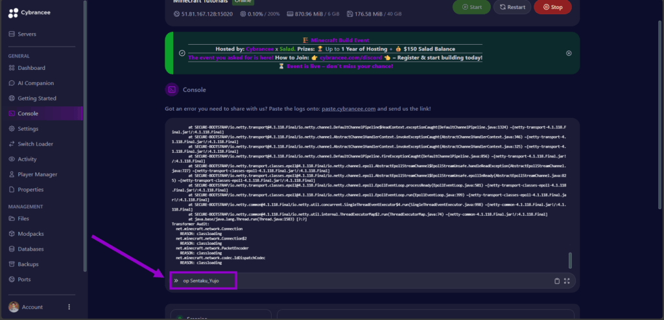Click the Backups archive icon
This screenshot has height=320, width=664.
pos(12,264)
